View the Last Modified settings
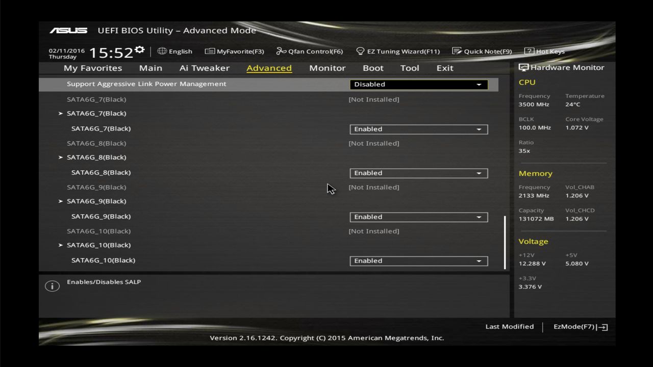The image size is (653, 367). [x=510, y=327]
